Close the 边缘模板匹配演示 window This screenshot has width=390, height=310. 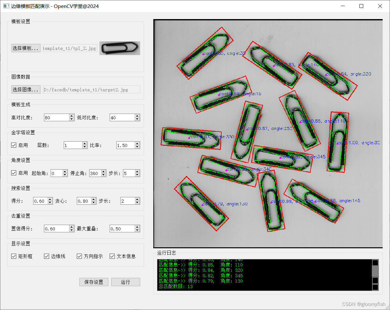pyautogui.click(x=380, y=6)
